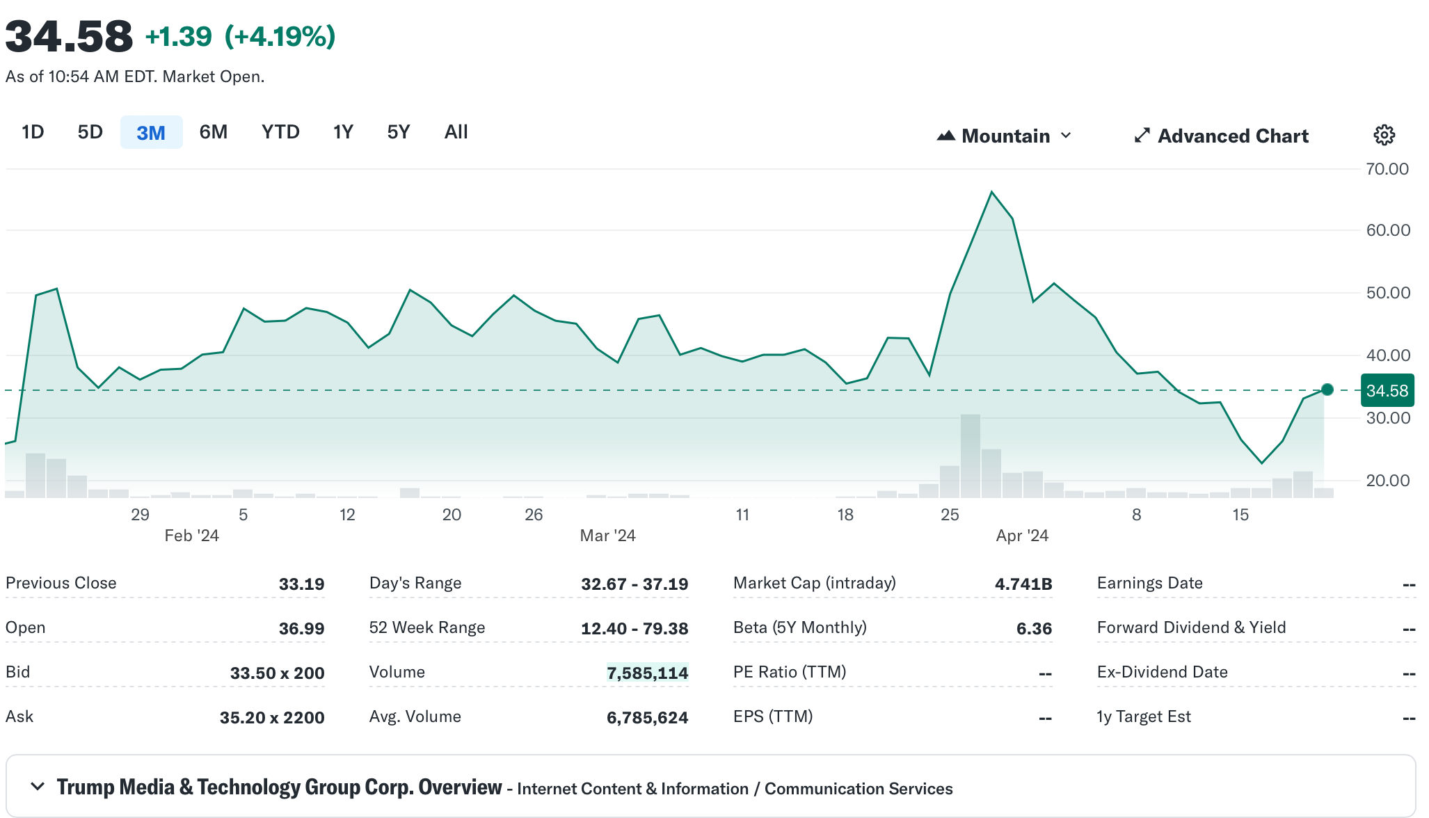Switch to the YTD time range
This screenshot has width=1429, height=818.
(x=280, y=132)
